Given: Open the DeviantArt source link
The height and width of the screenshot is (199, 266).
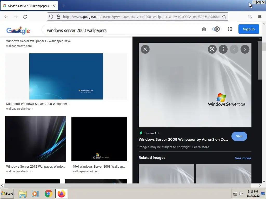Looking at the screenshot, I should click(149, 133).
